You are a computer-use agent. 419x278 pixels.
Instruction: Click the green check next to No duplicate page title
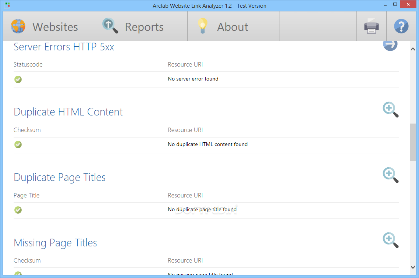18,210
